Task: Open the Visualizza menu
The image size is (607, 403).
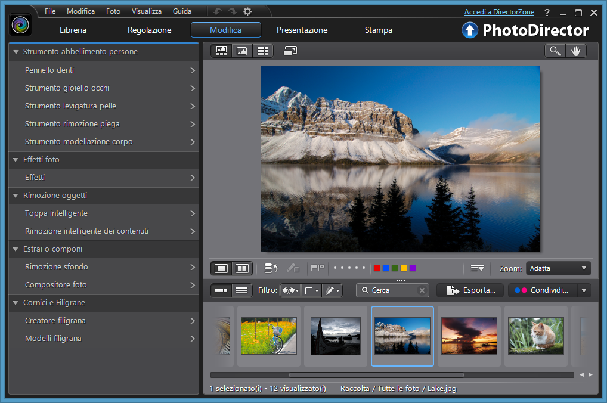Action: tap(146, 11)
